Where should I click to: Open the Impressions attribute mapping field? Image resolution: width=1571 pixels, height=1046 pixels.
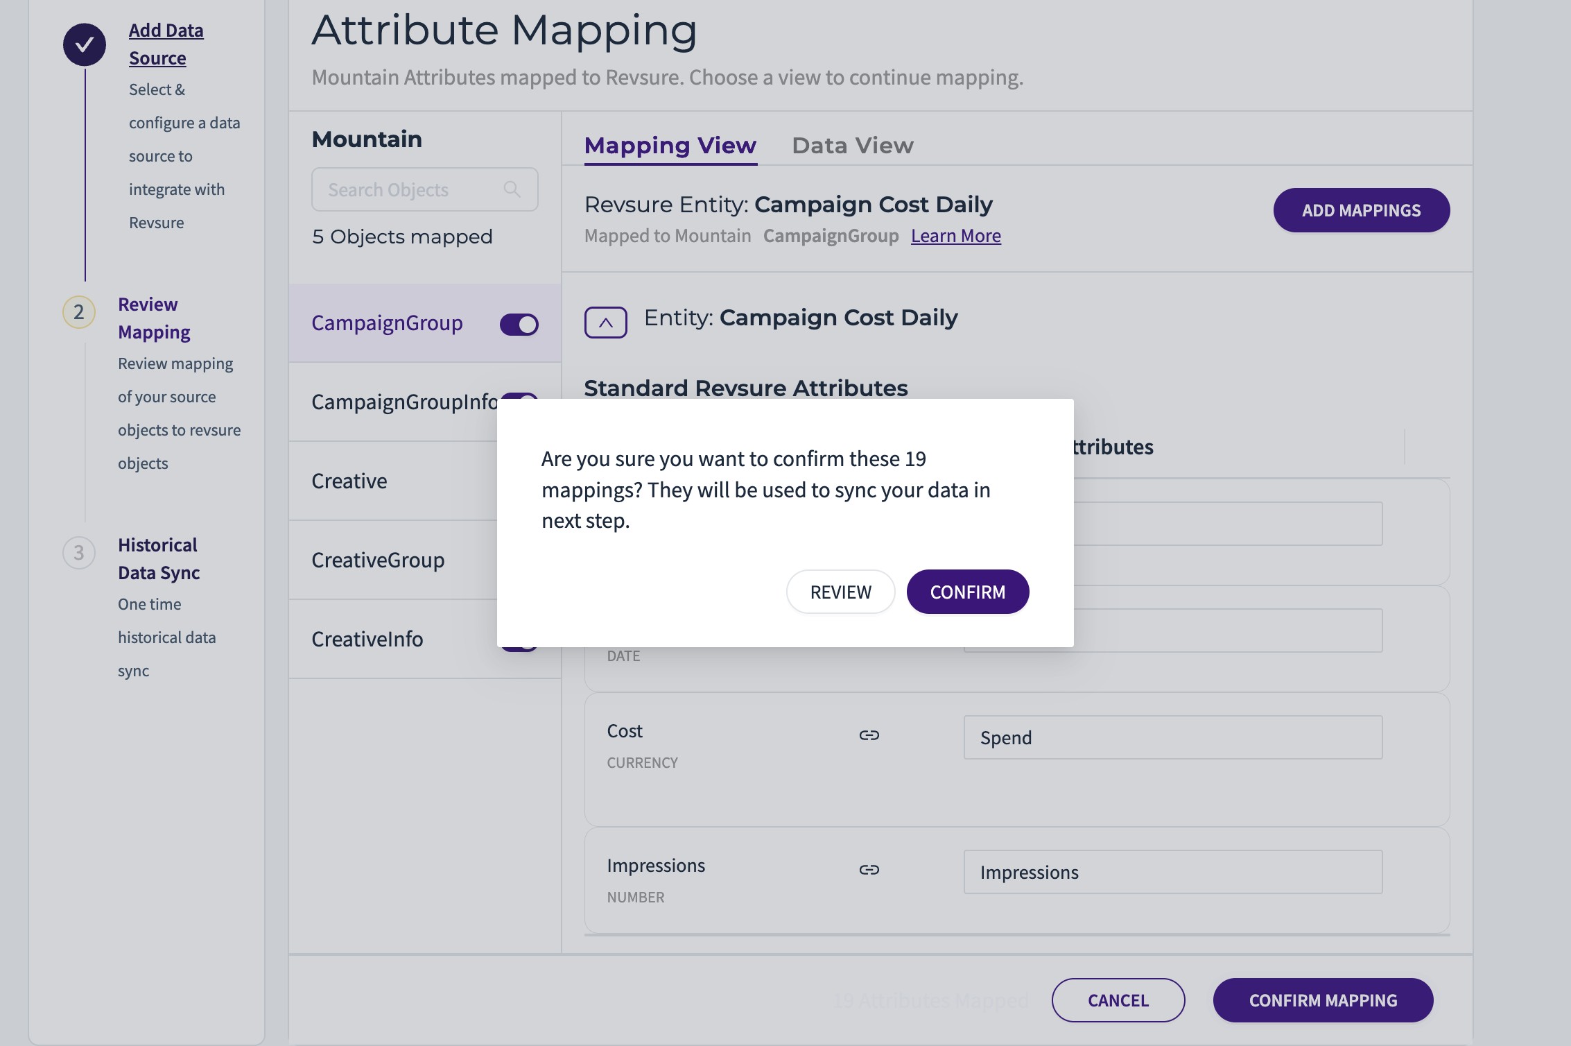(x=1172, y=872)
